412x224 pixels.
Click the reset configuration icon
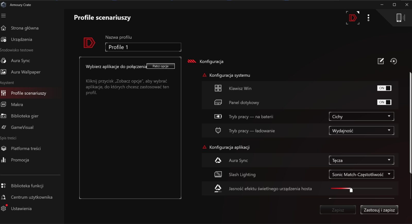coord(393,61)
